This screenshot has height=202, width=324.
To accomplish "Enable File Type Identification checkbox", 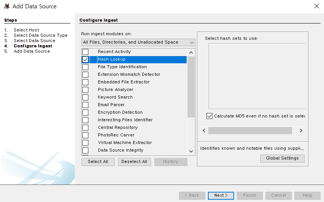I will [x=85, y=67].
